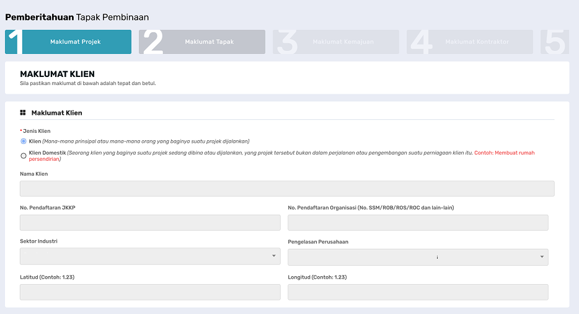Select the Klien Domestik radio option
Viewport: 579px width, 314px height.
[x=24, y=156]
